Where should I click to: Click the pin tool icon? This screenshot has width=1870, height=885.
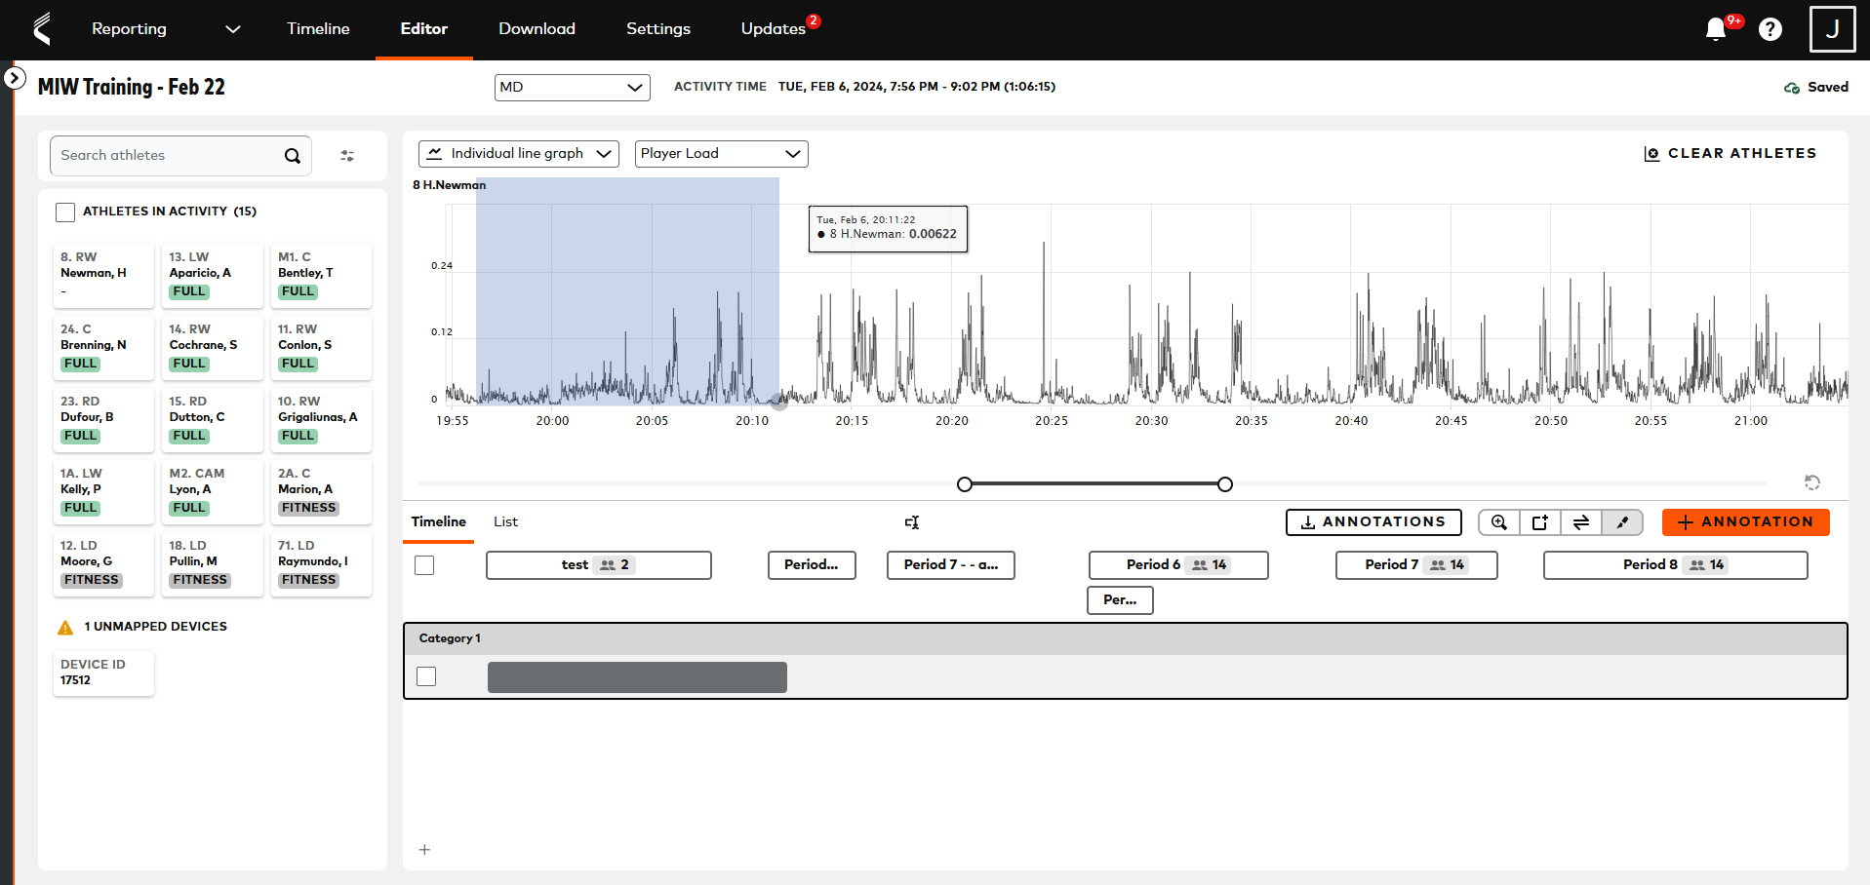pos(1622,522)
